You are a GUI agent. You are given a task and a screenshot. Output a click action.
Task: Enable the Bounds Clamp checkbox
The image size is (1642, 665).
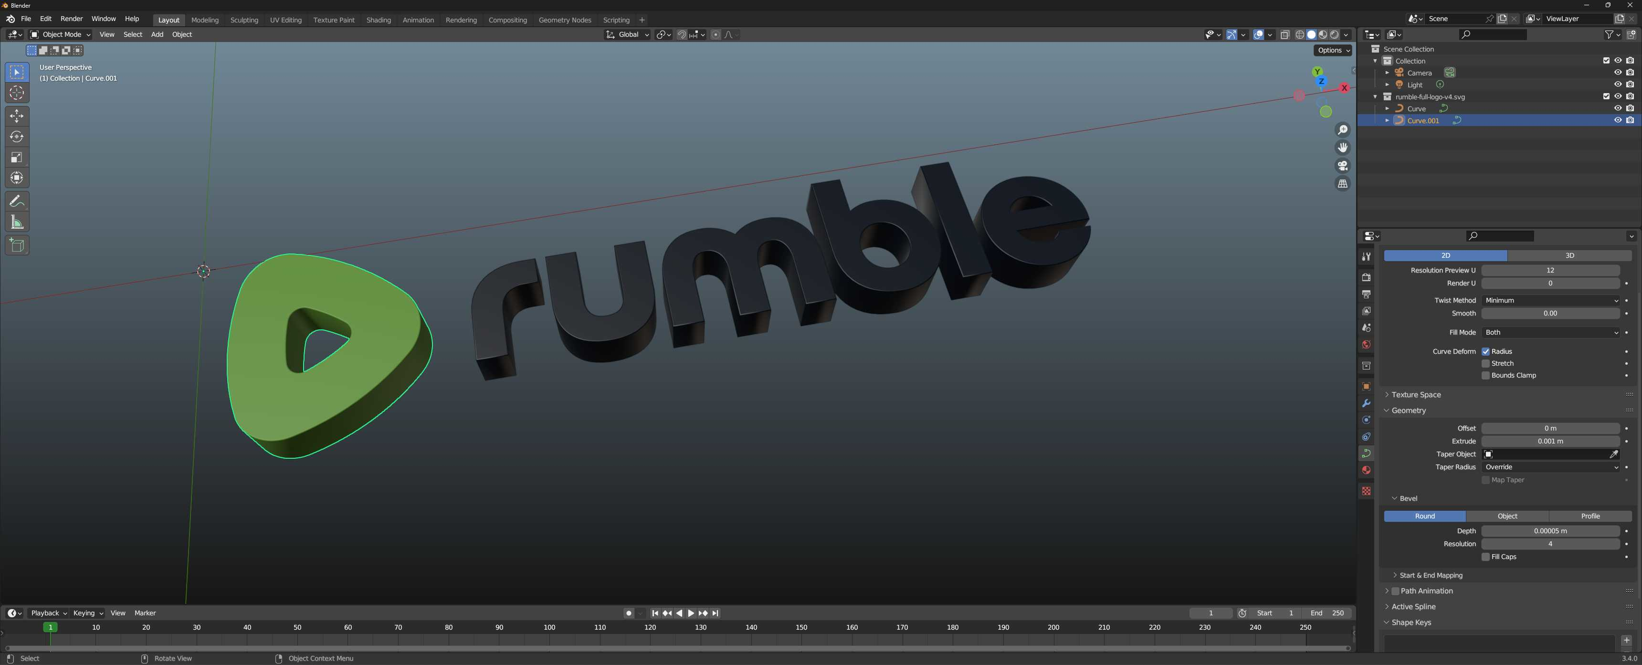(1485, 376)
